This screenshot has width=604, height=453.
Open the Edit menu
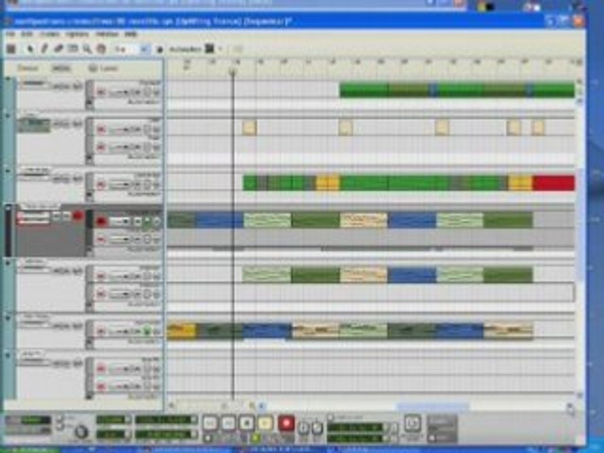26,34
